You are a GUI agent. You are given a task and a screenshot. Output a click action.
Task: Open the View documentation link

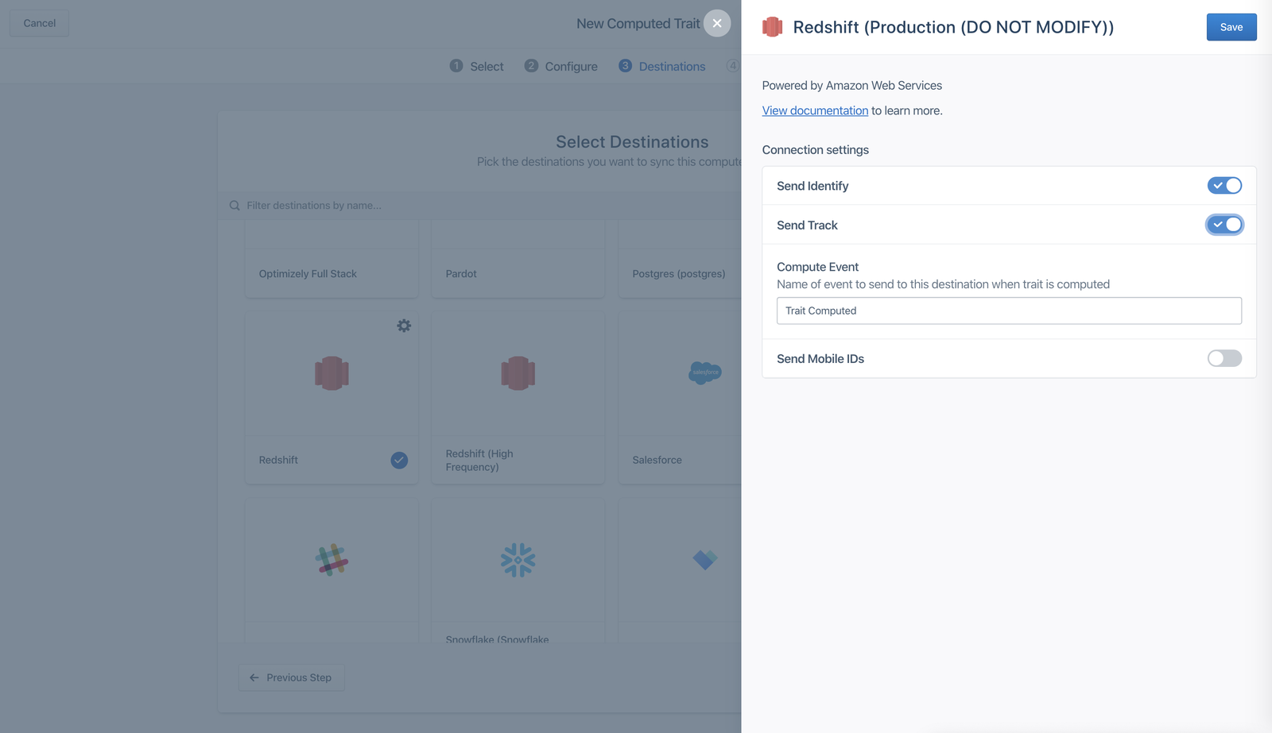815,110
